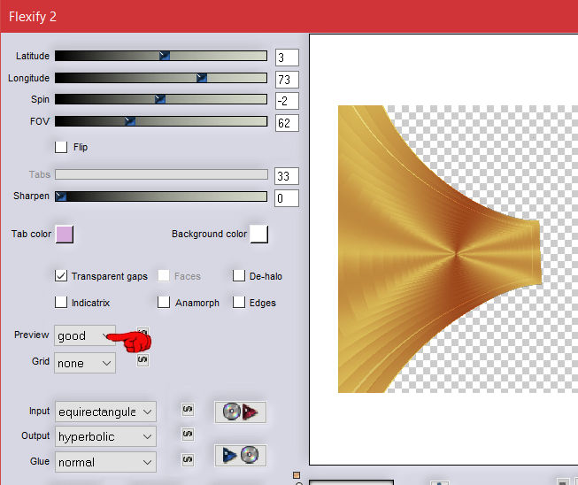Viewport: 578px width, 485px height.
Task: Expand the Output dropdown showing hyperbolic
Action: click(x=105, y=436)
